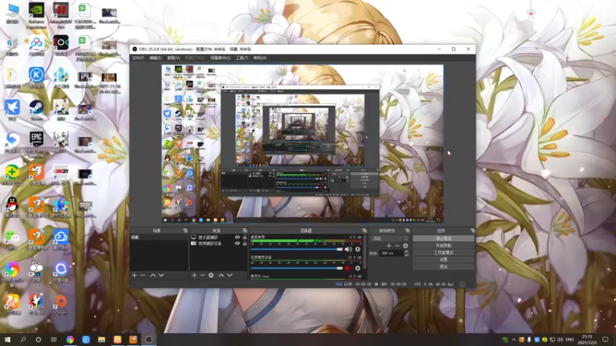
Task: Adjust video capture device volume slider
Action: pyautogui.click(x=296, y=268)
